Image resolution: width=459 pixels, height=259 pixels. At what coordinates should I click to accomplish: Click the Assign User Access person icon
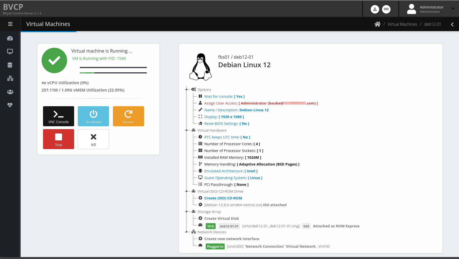pos(200,103)
